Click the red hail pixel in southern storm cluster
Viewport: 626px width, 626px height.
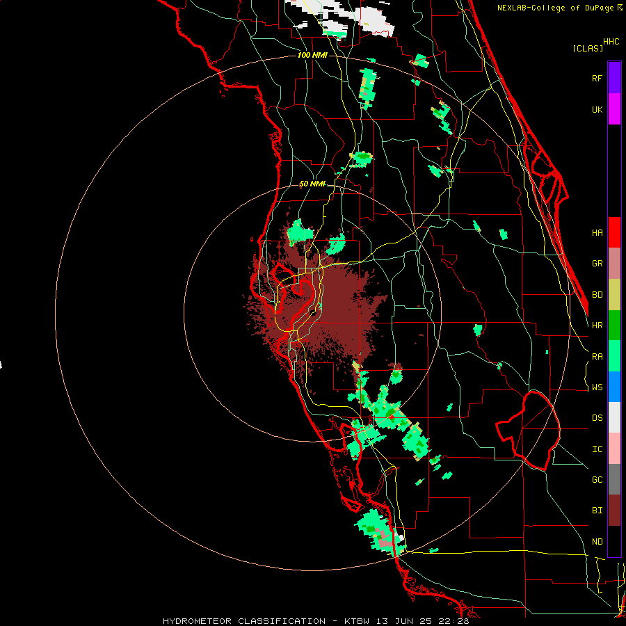[x=392, y=417]
